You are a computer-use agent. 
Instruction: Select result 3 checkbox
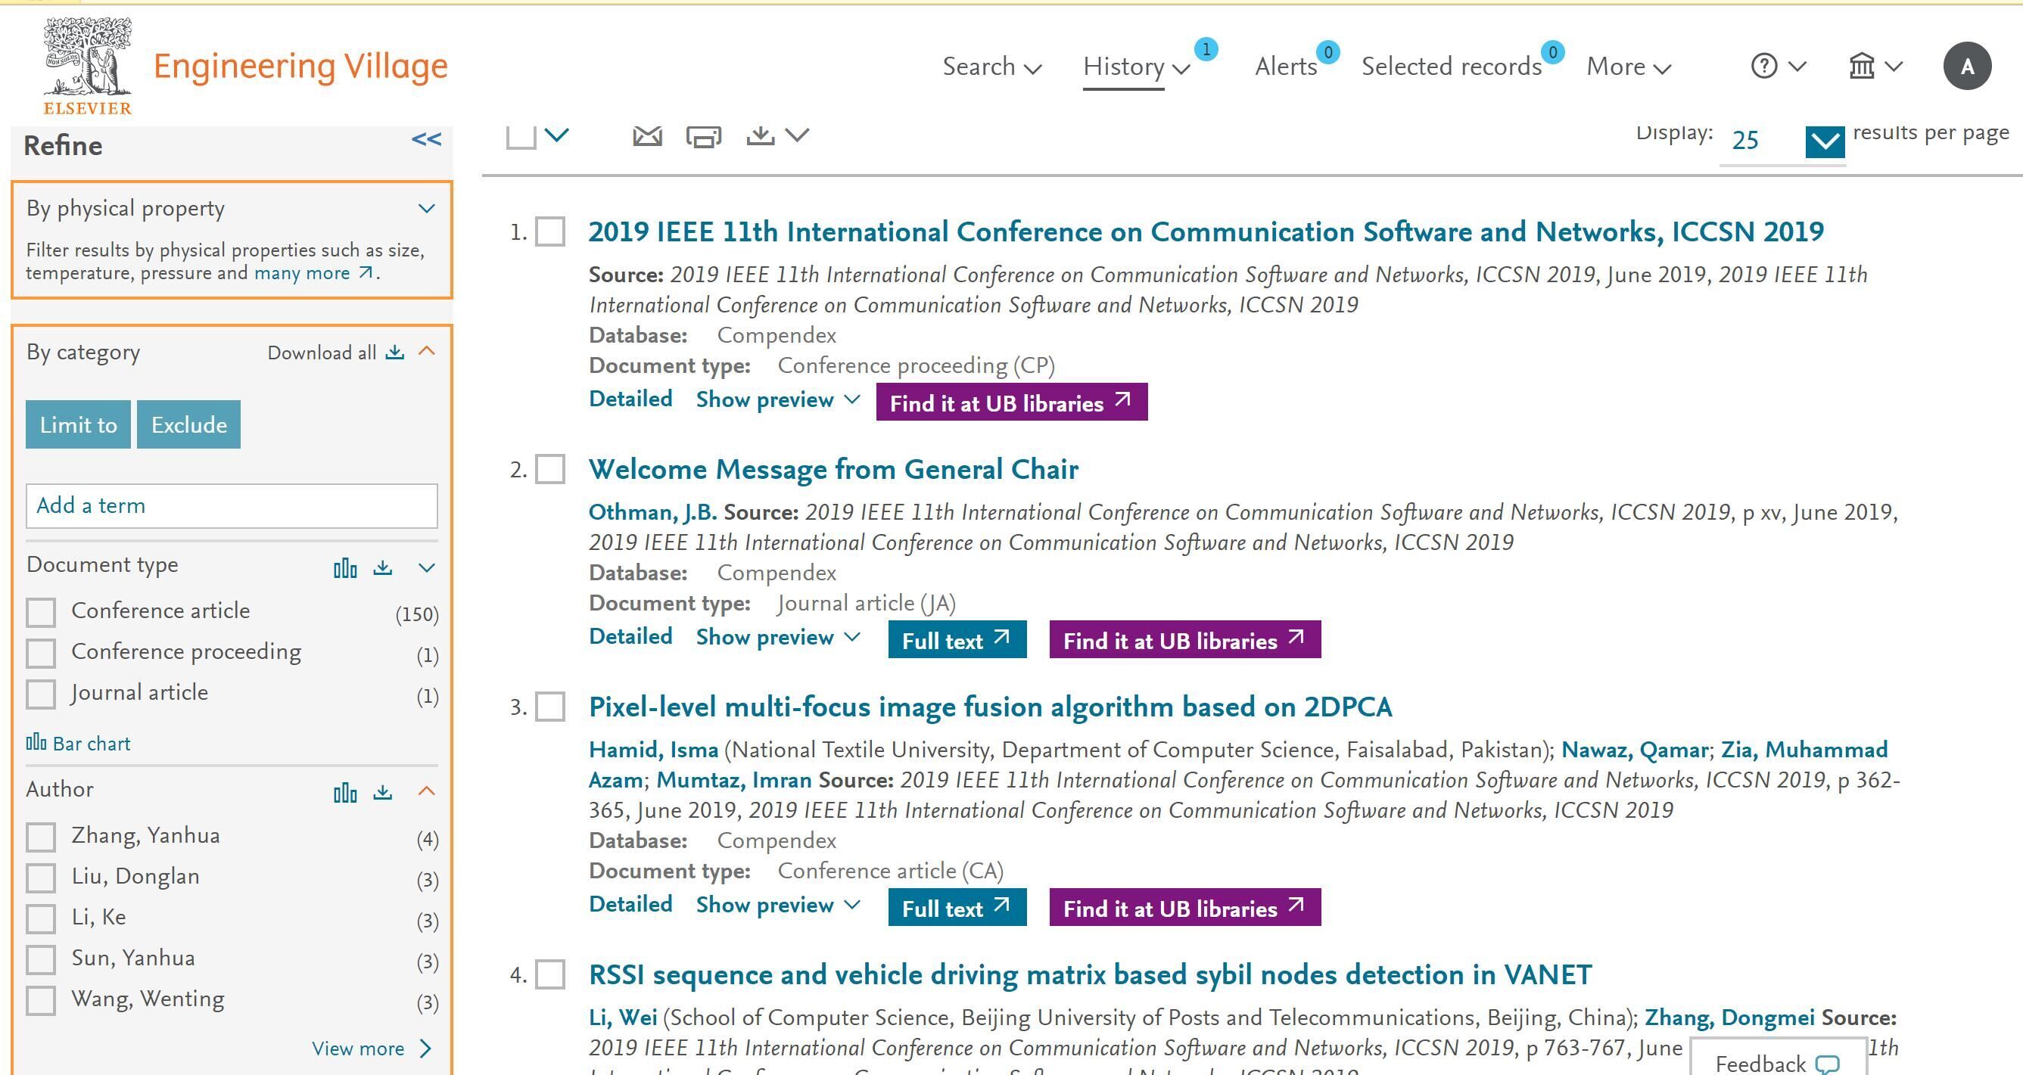coord(549,707)
